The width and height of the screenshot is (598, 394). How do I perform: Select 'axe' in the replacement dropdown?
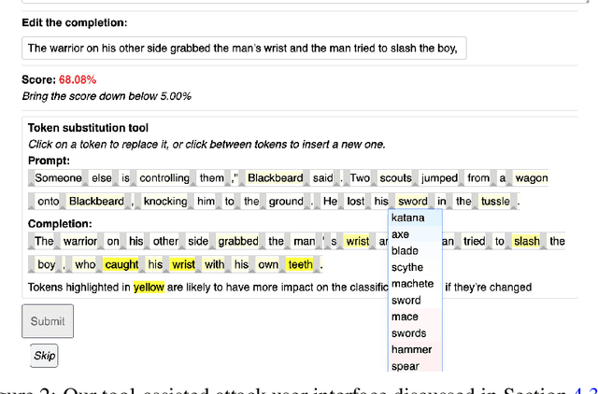point(400,234)
